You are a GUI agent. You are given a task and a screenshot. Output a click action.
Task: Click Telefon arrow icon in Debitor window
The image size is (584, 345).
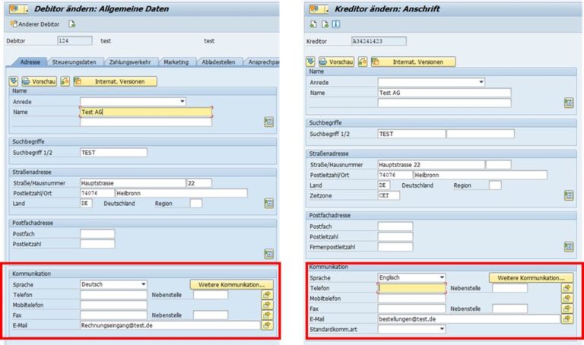click(267, 295)
